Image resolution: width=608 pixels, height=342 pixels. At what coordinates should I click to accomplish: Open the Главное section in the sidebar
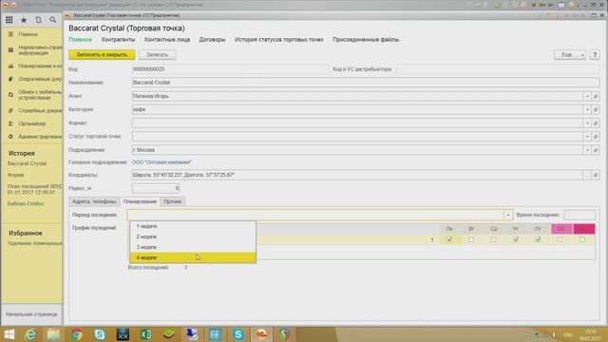click(28, 34)
